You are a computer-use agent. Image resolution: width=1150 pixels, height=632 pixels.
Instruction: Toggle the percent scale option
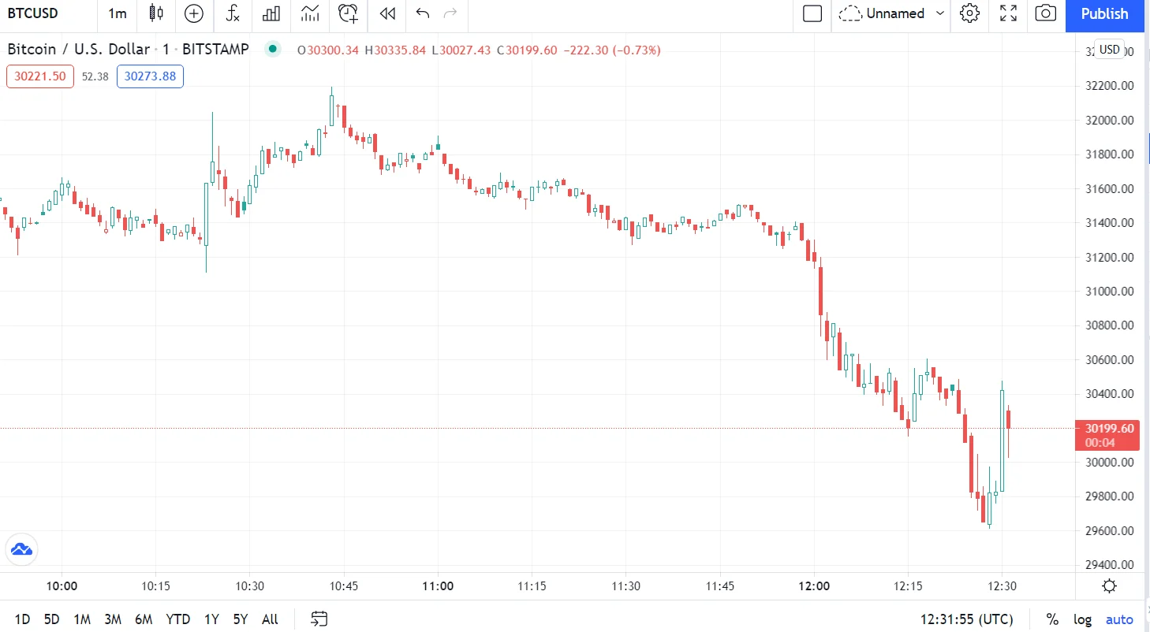tap(1052, 619)
